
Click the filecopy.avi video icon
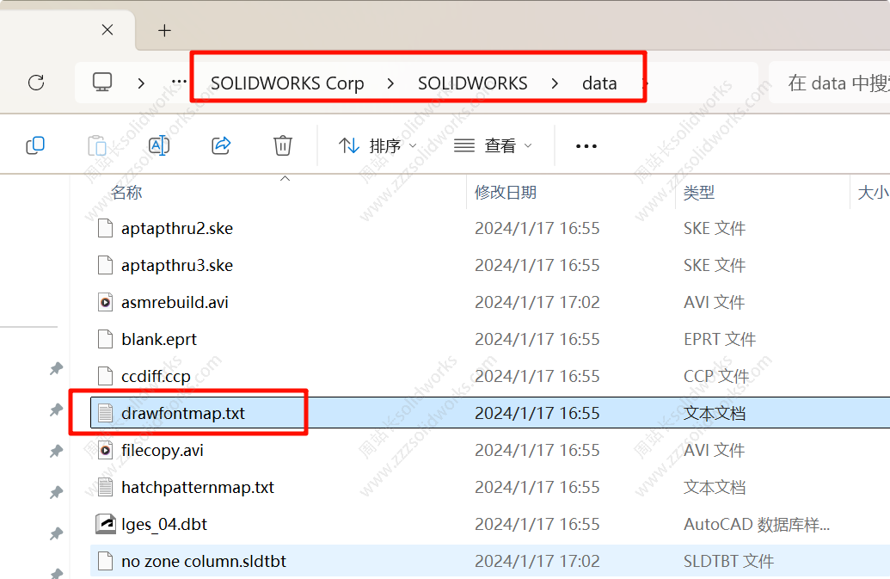[105, 450]
